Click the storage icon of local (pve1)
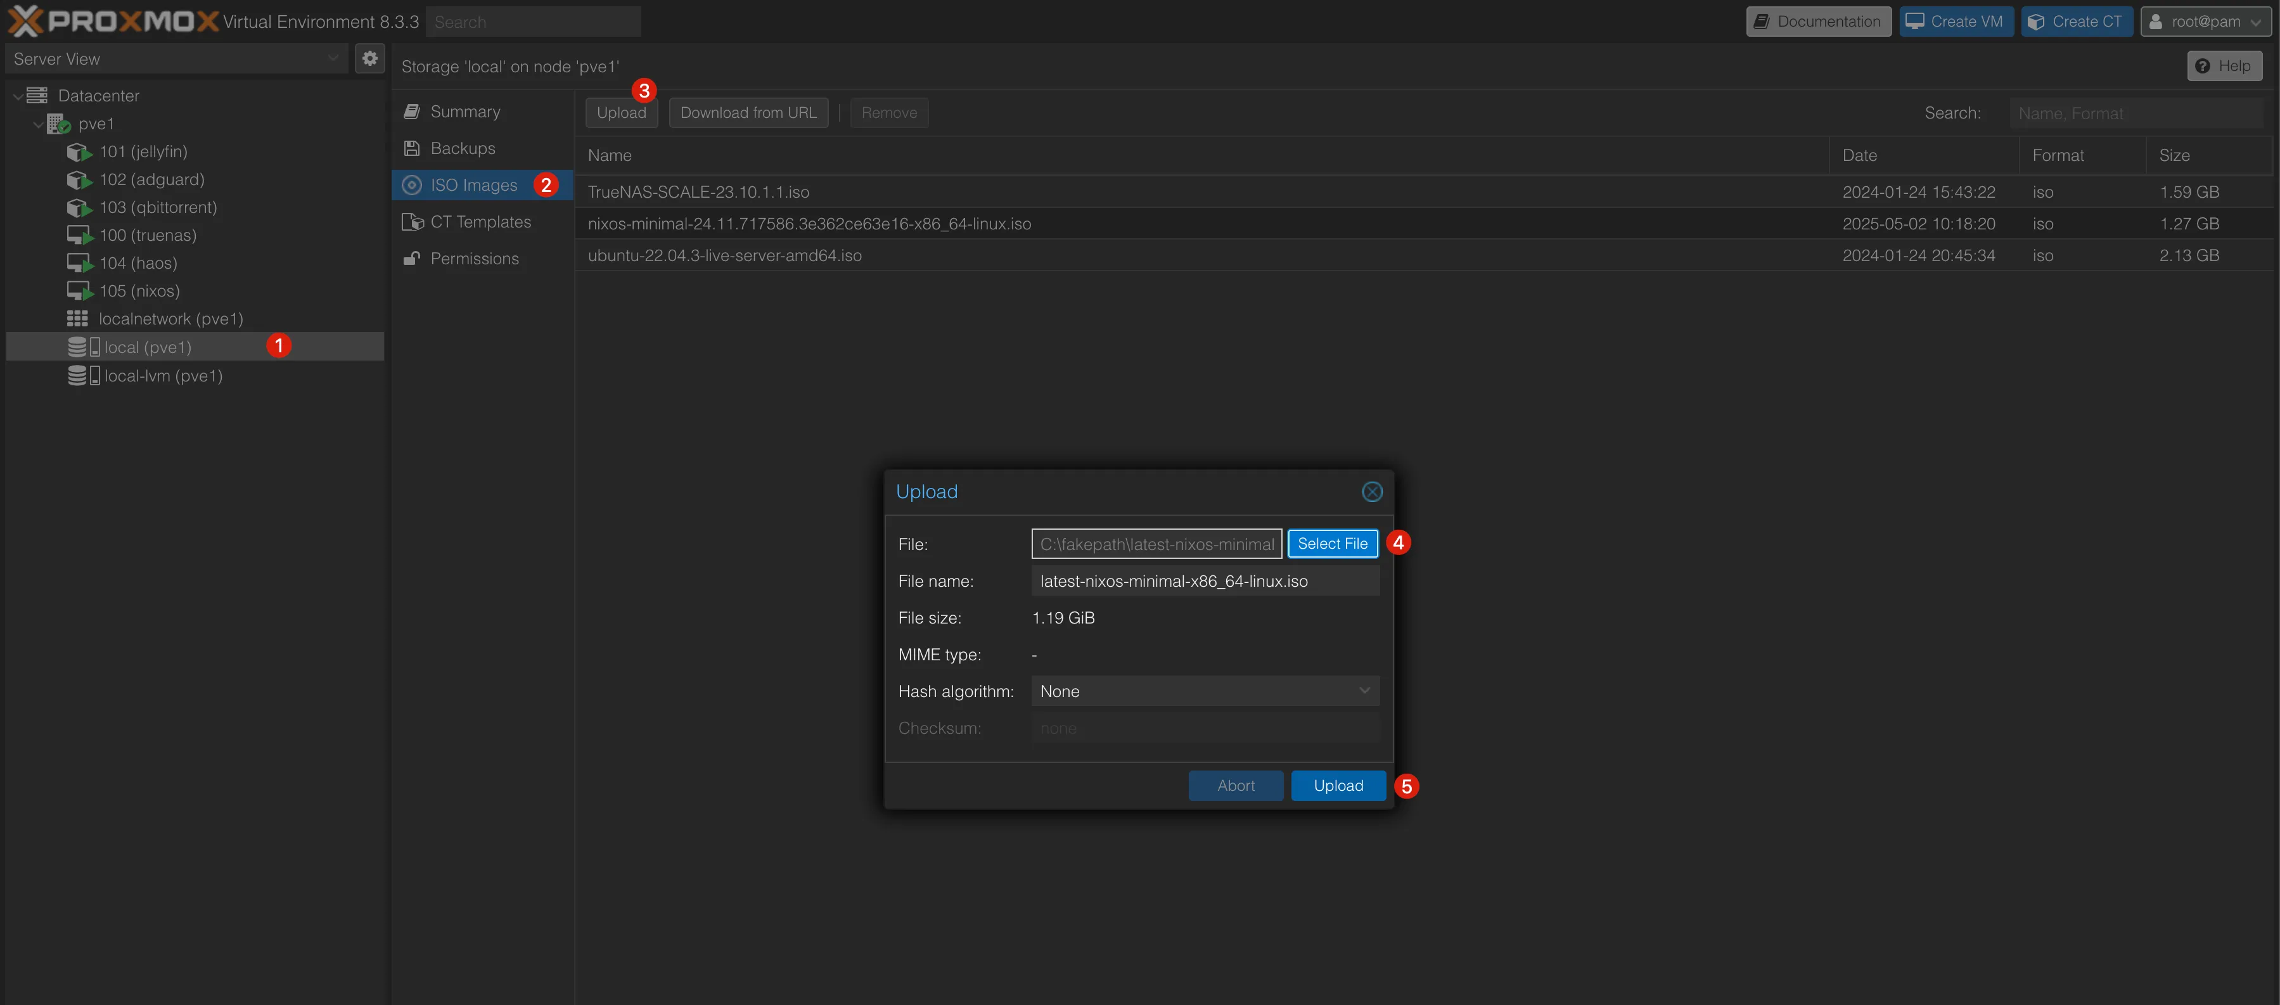This screenshot has height=1005, width=2280. point(84,347)
